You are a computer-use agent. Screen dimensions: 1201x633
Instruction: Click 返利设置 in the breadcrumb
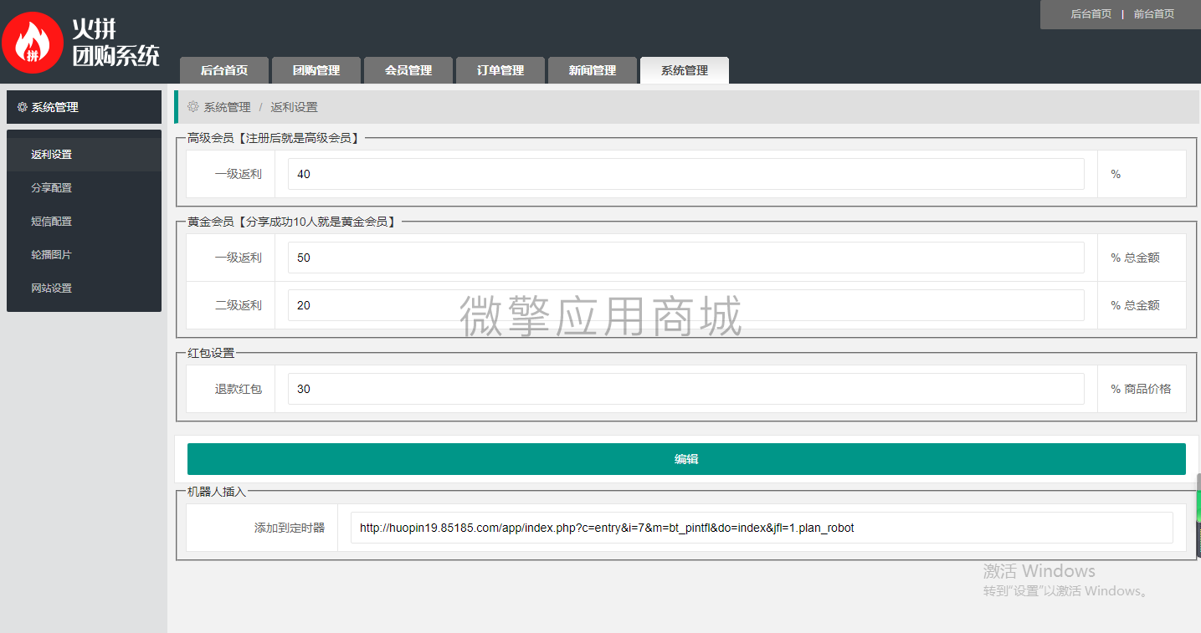tap(294, 107)
